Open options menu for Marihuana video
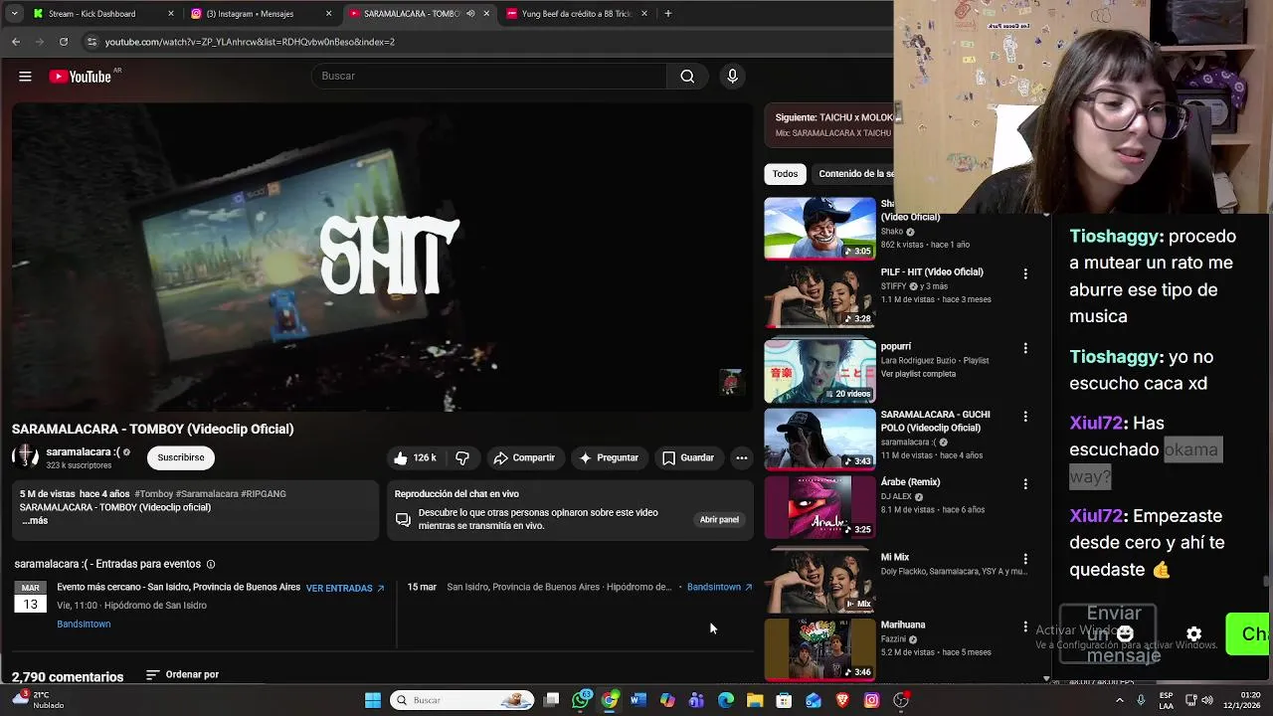1273x716 pixels. click(1025, 626)
